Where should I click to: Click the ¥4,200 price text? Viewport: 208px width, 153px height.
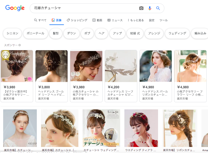click(113, 87)
